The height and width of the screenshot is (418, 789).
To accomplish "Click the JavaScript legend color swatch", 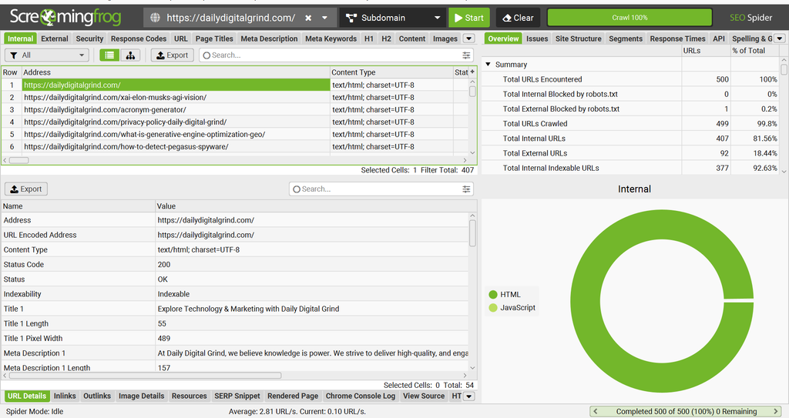I will click(493, 308).
